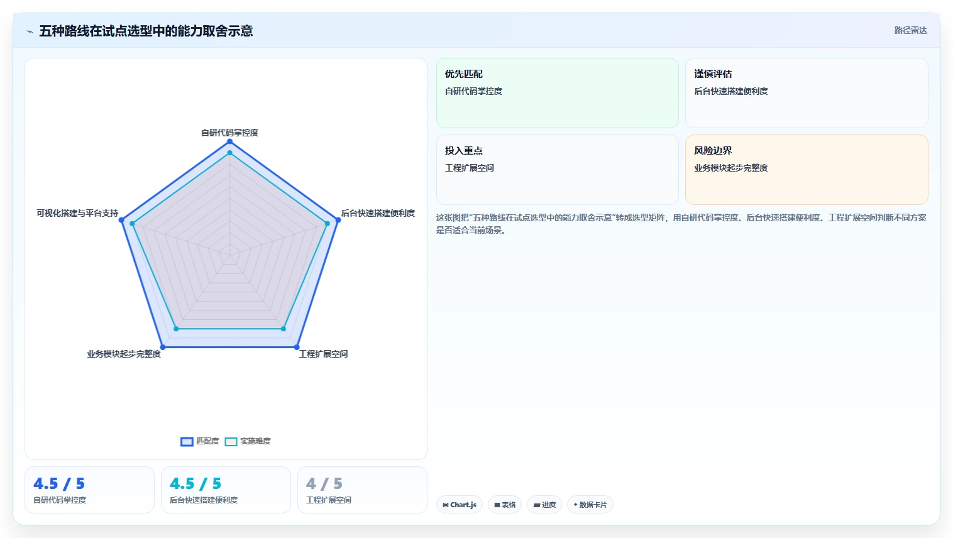Image resolution: width=953 pixels, height=538 pixels.
Task: Click the description paragraph starting 这张图把
Action: point(681,224)
